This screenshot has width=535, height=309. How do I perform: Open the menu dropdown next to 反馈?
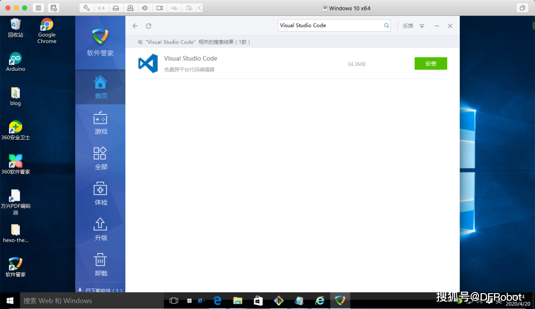pyautogui.click(x=422, y=26)
